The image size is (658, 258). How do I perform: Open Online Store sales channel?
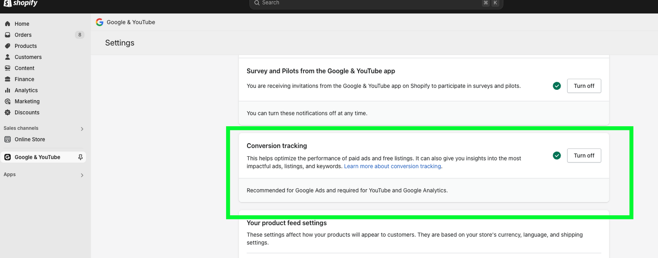pyautogui.click(x=30, y=139)
